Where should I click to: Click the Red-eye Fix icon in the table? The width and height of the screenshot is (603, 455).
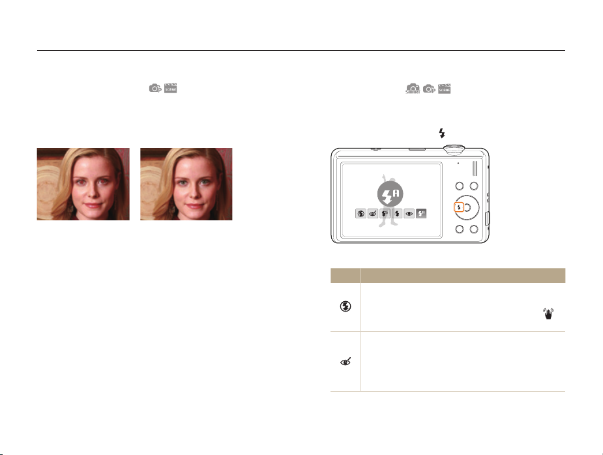346,362
